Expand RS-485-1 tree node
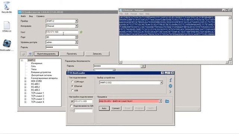 25,84
